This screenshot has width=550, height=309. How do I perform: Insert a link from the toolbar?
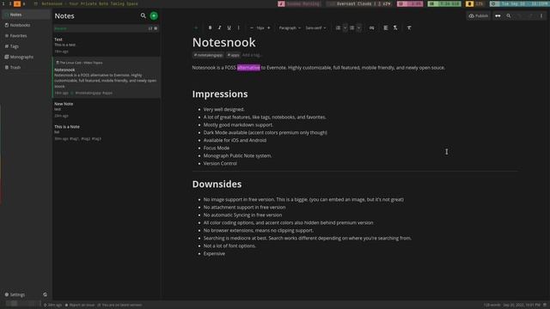pyautogui.click(x=371, y=27)
